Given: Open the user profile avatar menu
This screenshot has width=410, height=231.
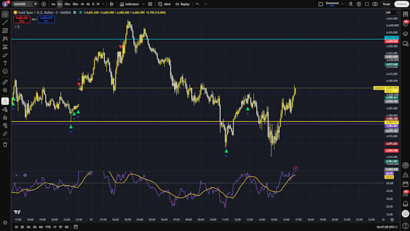Looking at the screenshot, I should coord(5,4).
